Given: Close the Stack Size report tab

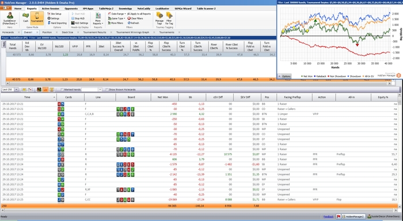Looking at the screenshot, I should [78, 32].
